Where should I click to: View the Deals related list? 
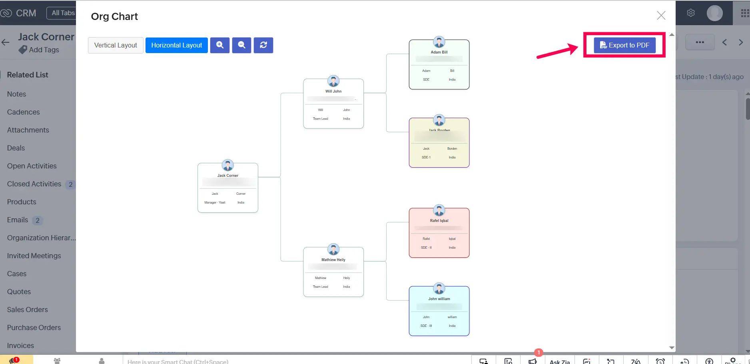(x=16, y=148)
